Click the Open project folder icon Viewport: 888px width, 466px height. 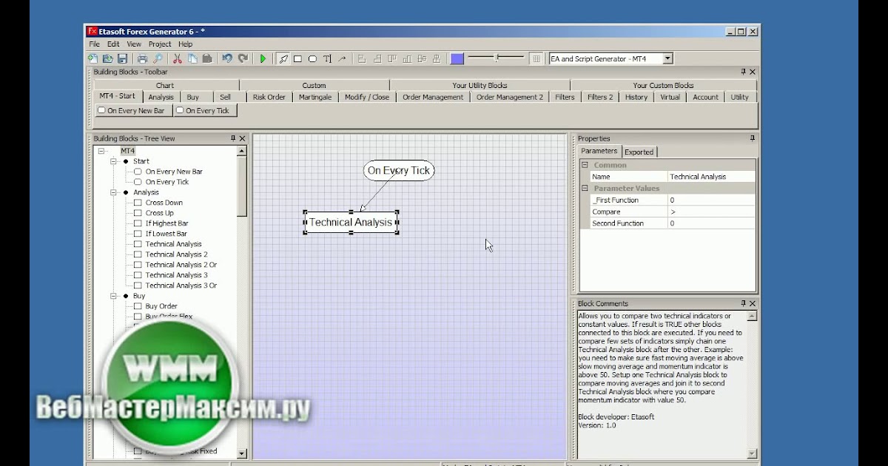107,58
